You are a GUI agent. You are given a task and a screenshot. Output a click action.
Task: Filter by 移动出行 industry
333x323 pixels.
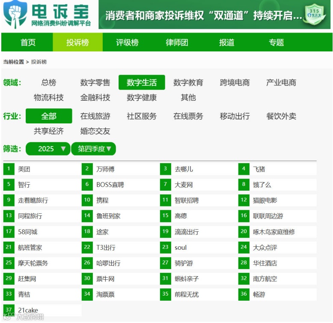[x=235, y=116]
